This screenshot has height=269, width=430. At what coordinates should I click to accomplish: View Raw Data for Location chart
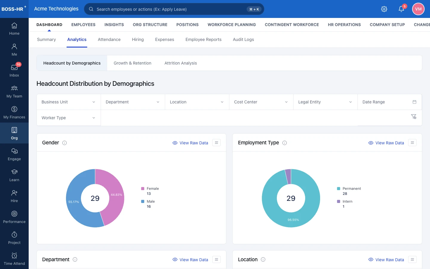coord(386,260)
